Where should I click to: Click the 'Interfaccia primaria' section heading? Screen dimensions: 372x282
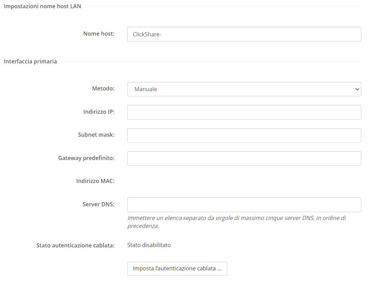[x=31, y=61]
